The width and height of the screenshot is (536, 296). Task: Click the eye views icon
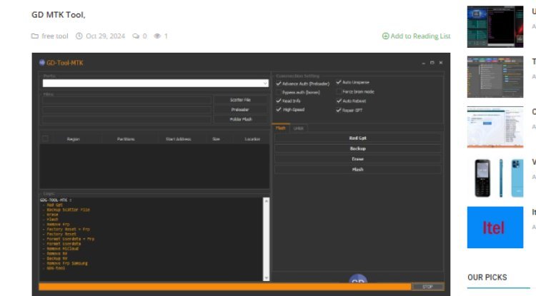click(x=157, y=36)
